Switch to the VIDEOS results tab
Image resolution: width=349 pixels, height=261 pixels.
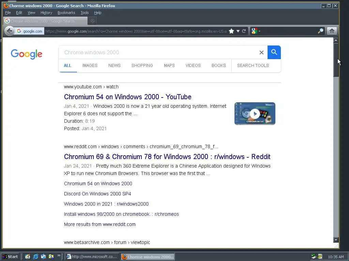click(x=193, y=66)
